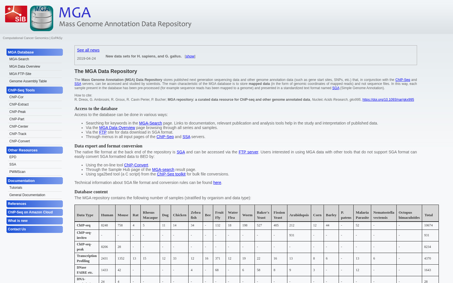The width and height of the screenshot is (453, 283).
Task: Open the ExPASy header link
Action: click(x=57, y=38)
